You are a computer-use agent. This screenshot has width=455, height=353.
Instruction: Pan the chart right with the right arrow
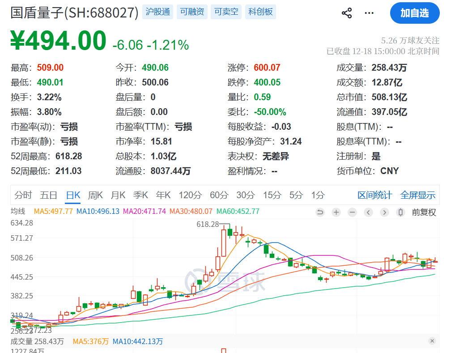click(x=384, y=213)
